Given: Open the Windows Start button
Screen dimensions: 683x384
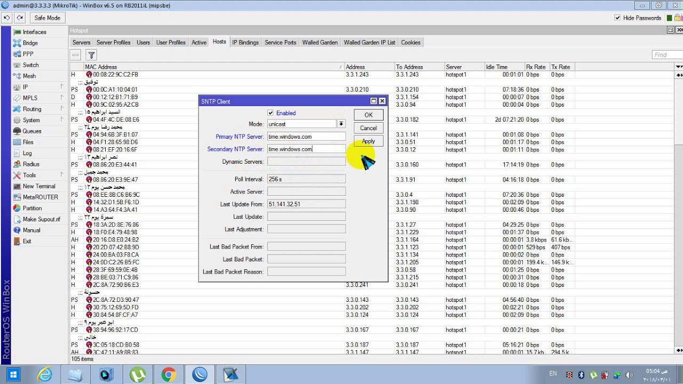Looking at the screenshot, I should pos(14,375).
